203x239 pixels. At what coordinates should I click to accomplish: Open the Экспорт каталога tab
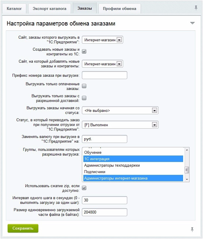(x=49, y=9)
